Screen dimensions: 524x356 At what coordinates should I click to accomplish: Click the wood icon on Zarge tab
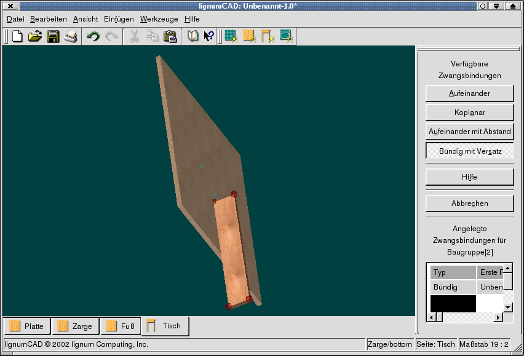click(x=63, y=326)
